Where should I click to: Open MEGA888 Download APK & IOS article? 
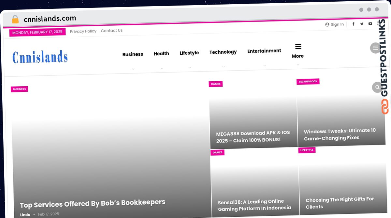coord(253,136)
